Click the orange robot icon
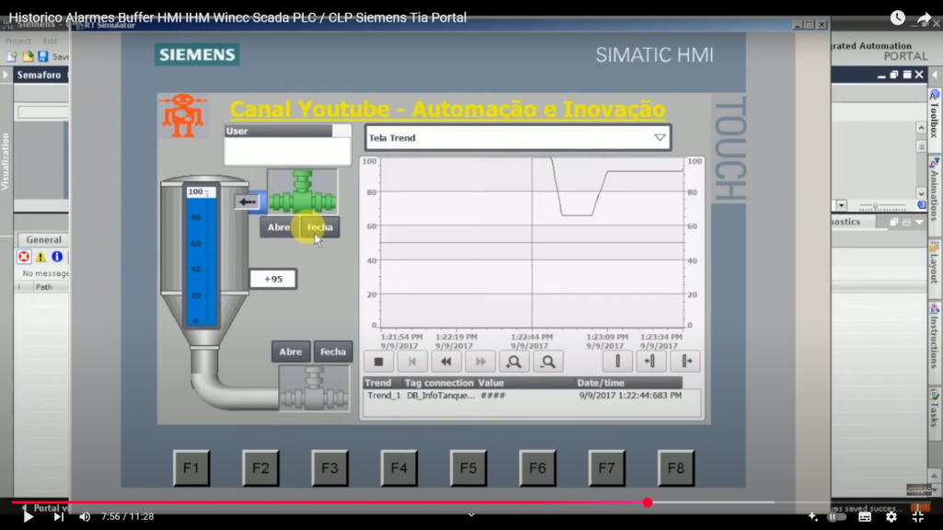 click(x=183, y=115)
